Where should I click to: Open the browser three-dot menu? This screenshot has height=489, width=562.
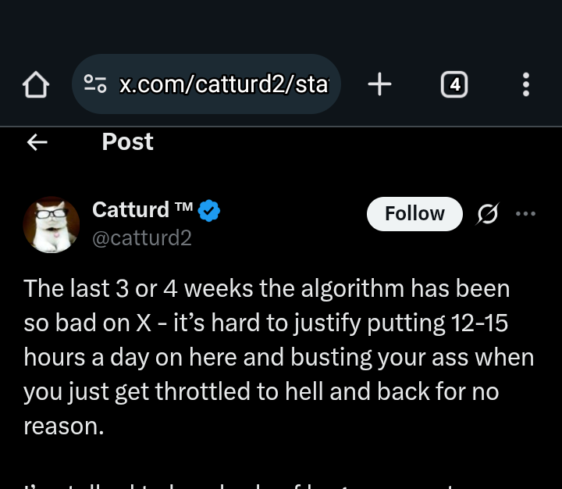526,84
